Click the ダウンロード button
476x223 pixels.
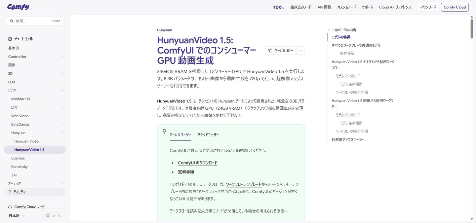(x=428, y=7)
